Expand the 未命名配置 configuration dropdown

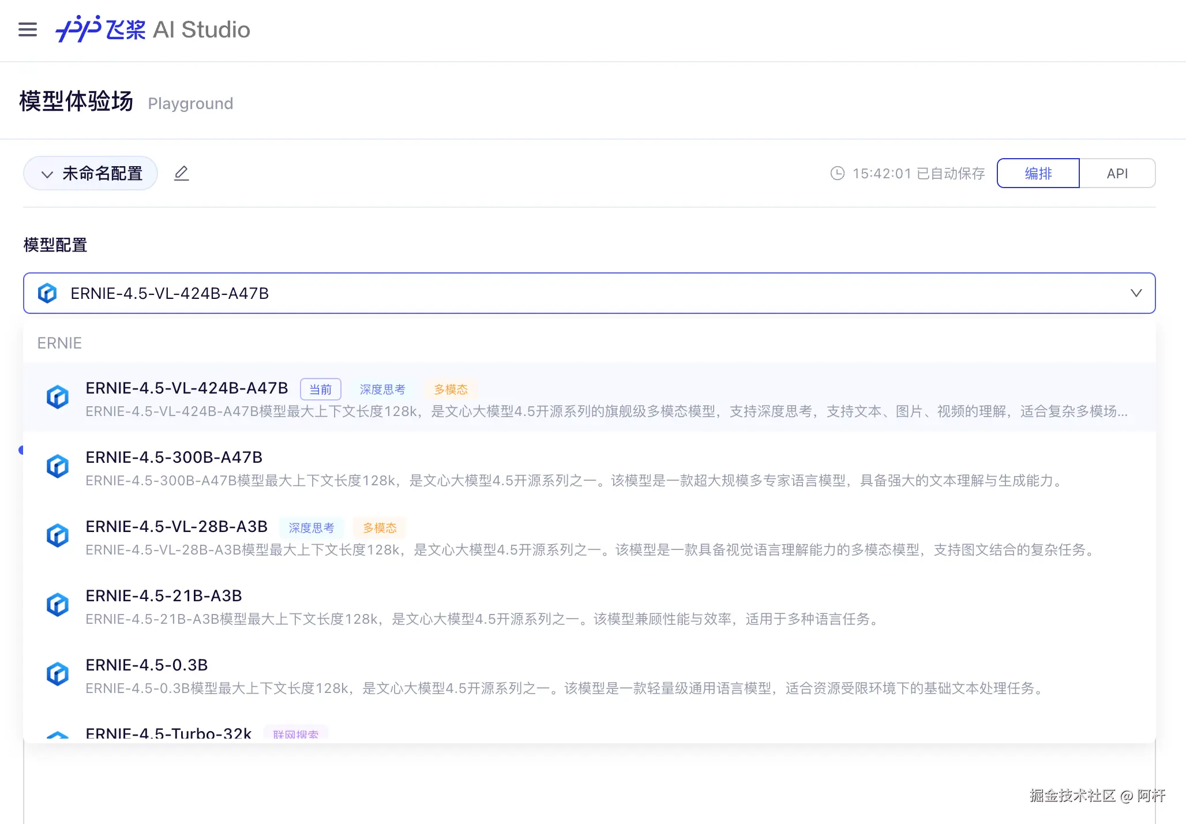[x=91, y=173]
